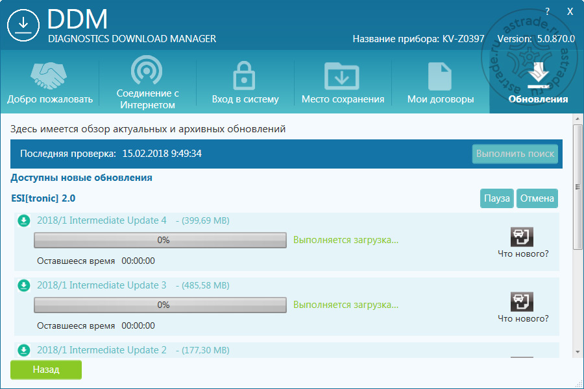This screenshot has width=584, height=389.
Task: Click the internet connection signal icon
Action: point(147,70)
